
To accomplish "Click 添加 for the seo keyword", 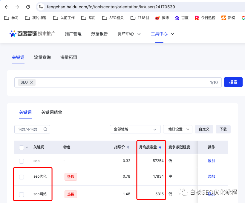I will point(212,161).
